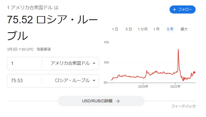This screenshot has width=206, height=117.
Task: Select ロシア・ルーブル currency selector text
Action: tap(72, 80)
